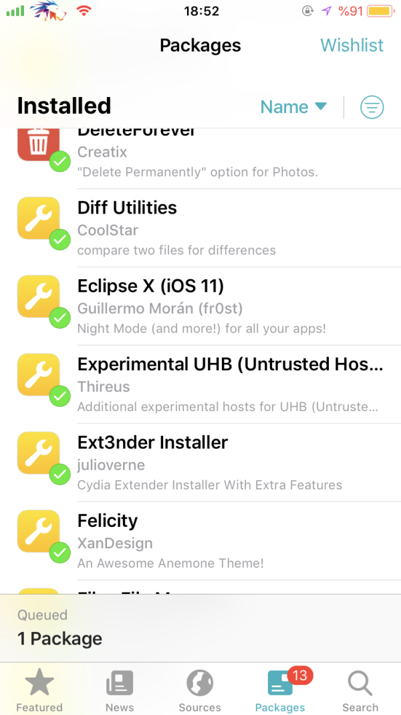Tap the battery indicator in status bar

380,11
